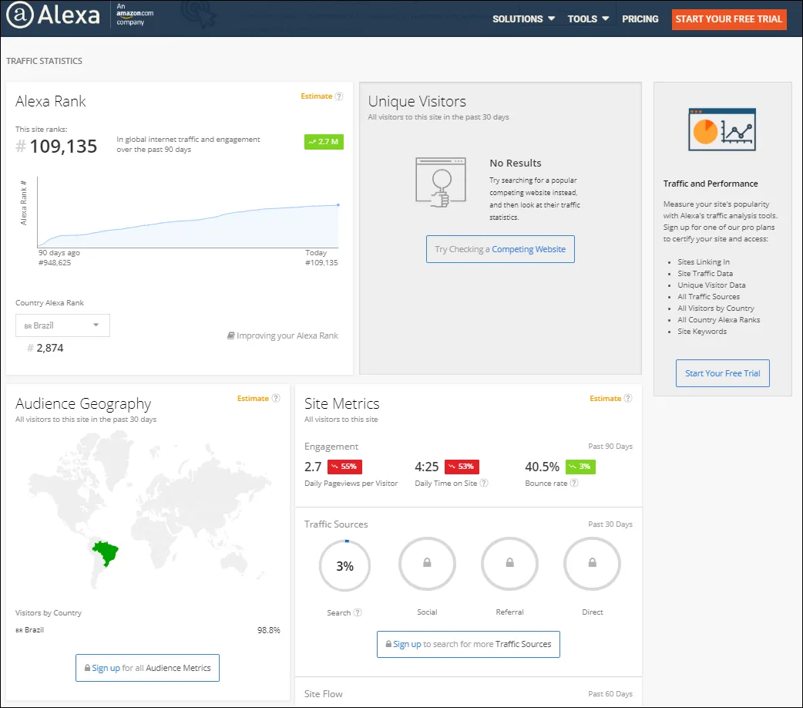This screenshot has width=803, height=708.
Task: Click the #948,625 rank from 90 days ago
Action: pyautogui.click(x=55, y=262)
